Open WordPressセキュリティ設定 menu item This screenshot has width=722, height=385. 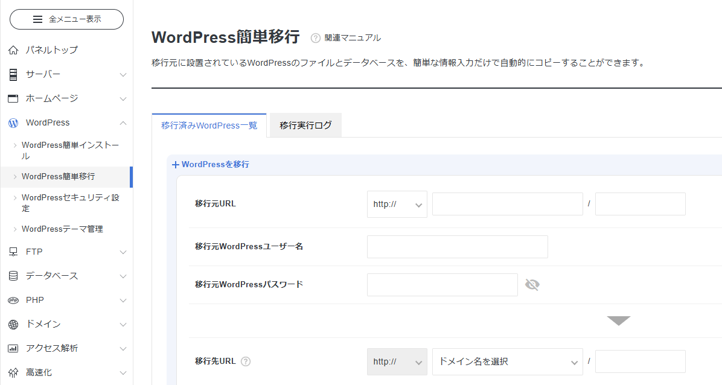tap(70, 203)
